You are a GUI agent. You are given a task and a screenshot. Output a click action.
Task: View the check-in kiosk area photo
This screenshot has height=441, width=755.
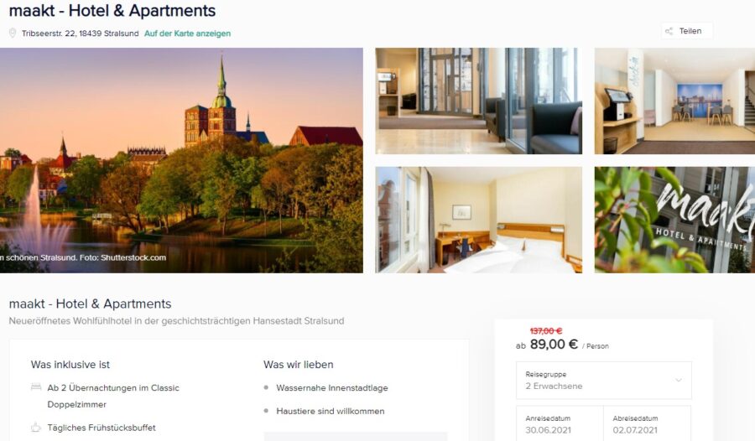point(674,101)
